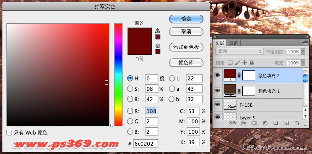Lock position move icon
Viewport: 312px width, 154px height.
pos(244,63)
